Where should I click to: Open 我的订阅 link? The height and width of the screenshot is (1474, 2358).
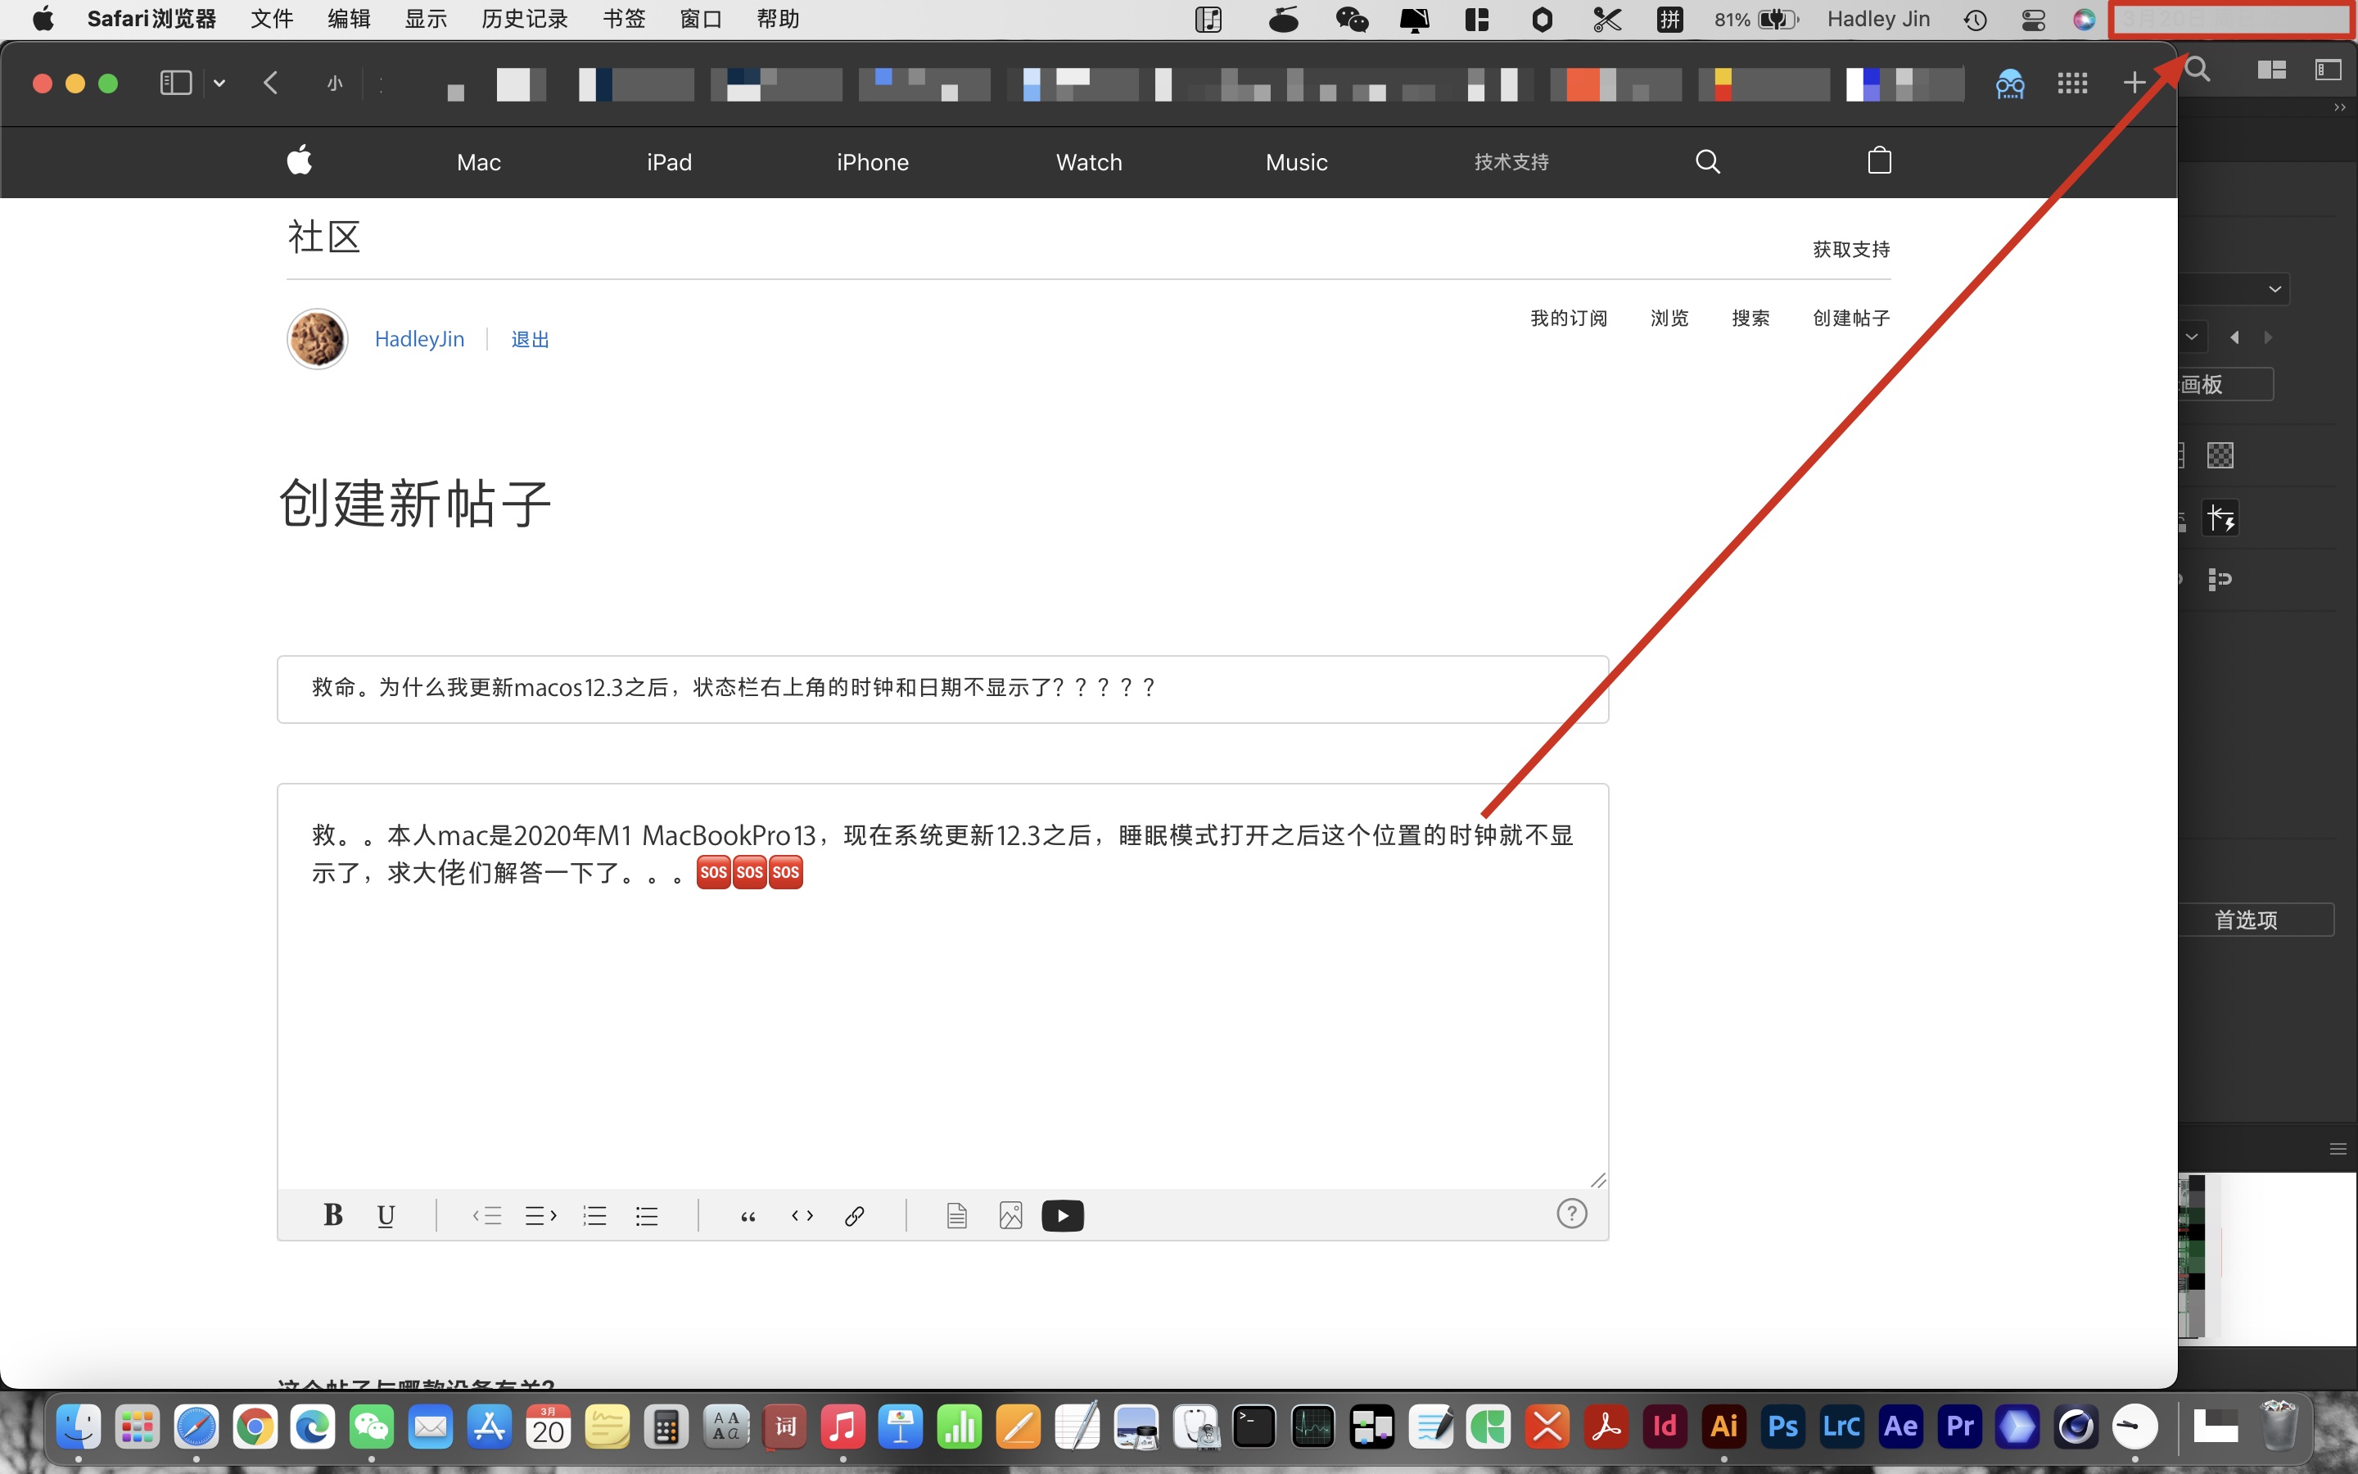point(1568,318)
